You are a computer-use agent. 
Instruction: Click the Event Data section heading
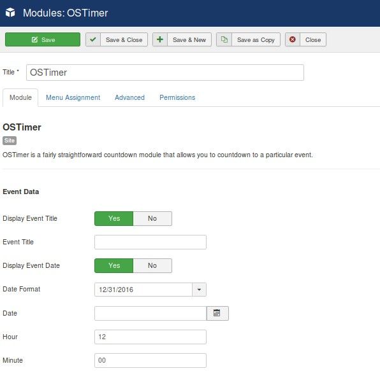click(x=21, y=192)
